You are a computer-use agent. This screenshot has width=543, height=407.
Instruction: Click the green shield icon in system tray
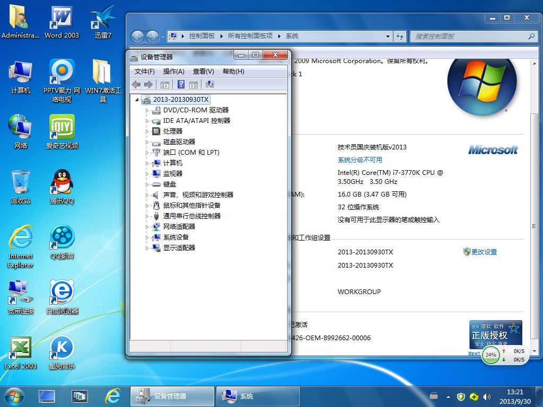pos(461,396)
